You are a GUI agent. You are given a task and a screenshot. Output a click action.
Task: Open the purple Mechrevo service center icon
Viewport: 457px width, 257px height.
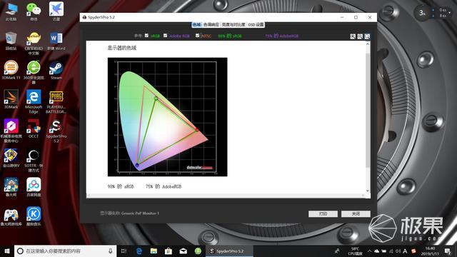pos(11,131)
